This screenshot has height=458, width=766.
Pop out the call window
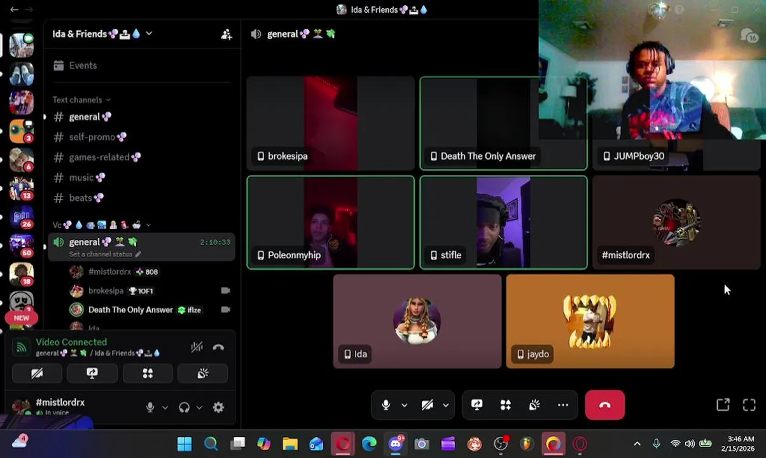[x=723, y=405]
